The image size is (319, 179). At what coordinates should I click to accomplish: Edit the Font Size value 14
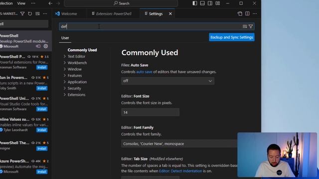point(150,112)
